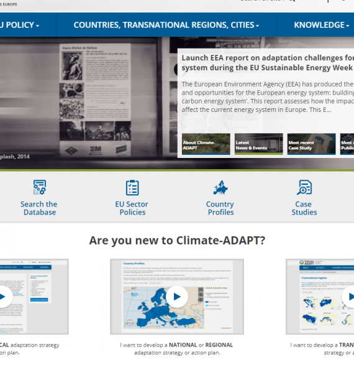Expand Countries, Transnational Regions, Cities menu
The width and height of the screenshot is (354, 367).
click(166, 25)
